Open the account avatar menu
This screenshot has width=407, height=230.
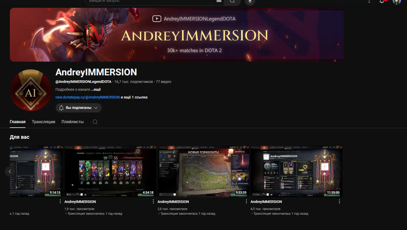tap(397, 2)
